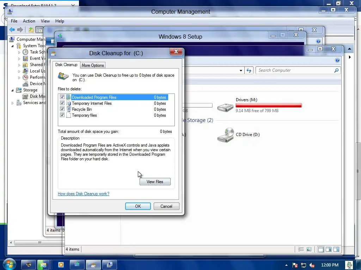Select the Recycle Bin row text
The image size is (361, 270).
click(82, 109)
